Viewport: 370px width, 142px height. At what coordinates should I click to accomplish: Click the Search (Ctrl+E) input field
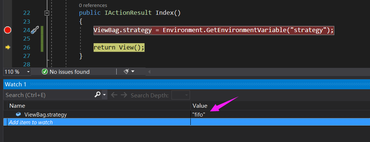tap(50, 95)
